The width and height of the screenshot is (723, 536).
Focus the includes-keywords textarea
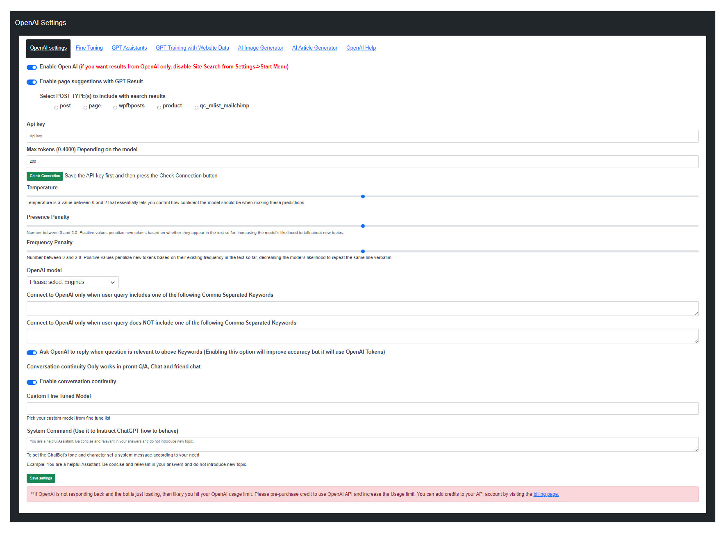click(362, 309)
